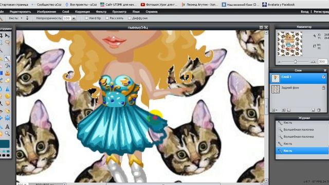Open Все проекты - uCoz bookmark
Image resolution: width=329 pixels, height=185 pixels.
click(x=81, y=5)
